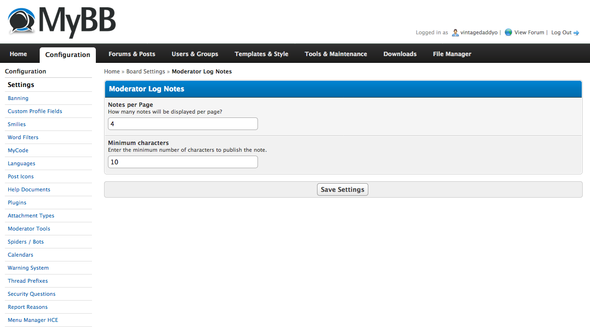
Task: Open Security Questions sidebar link
Action: click(31, 294)
